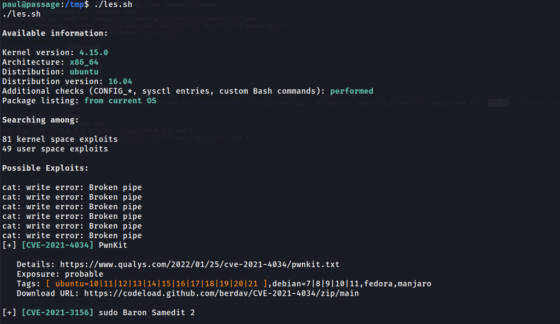Click the 'Available information:' heading
560x324 pixels.
(x=55, y=33)
